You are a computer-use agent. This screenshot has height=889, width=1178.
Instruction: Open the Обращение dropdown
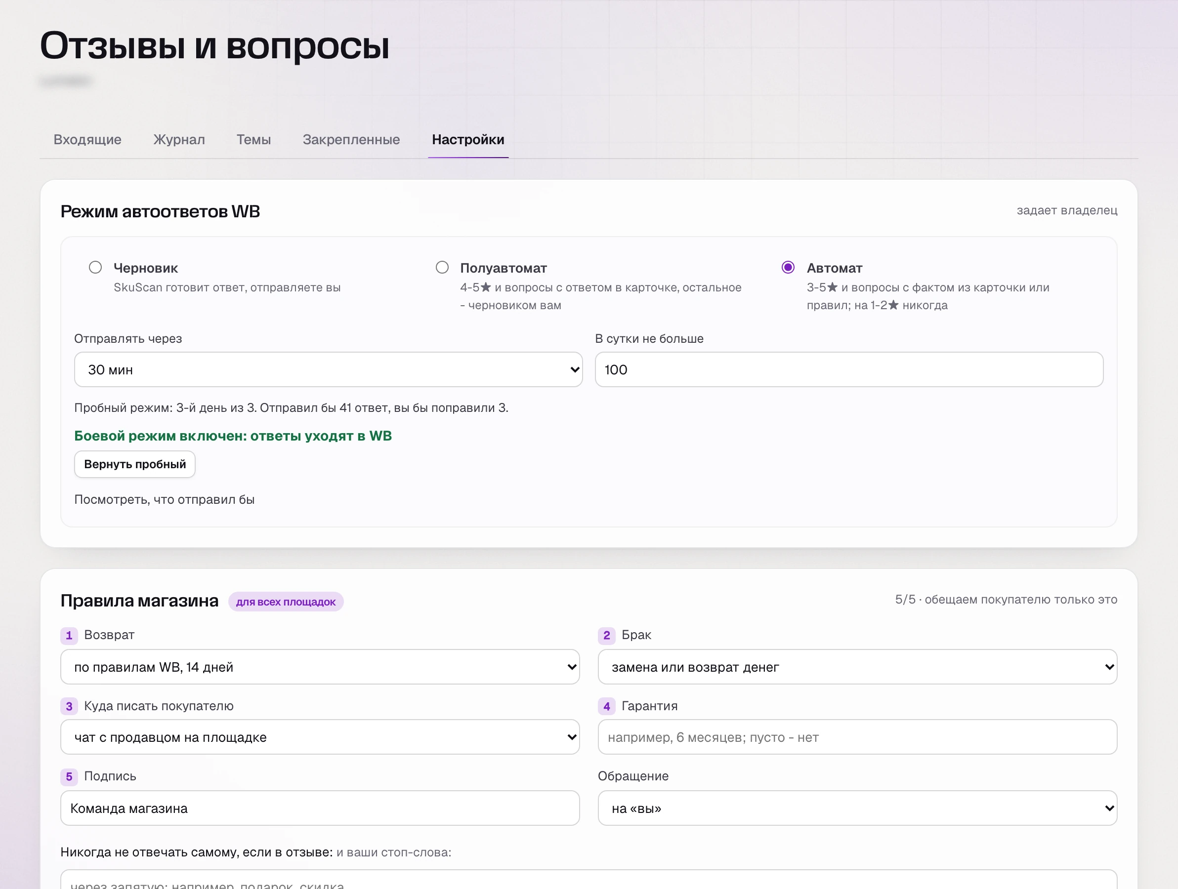pos(857,808)
